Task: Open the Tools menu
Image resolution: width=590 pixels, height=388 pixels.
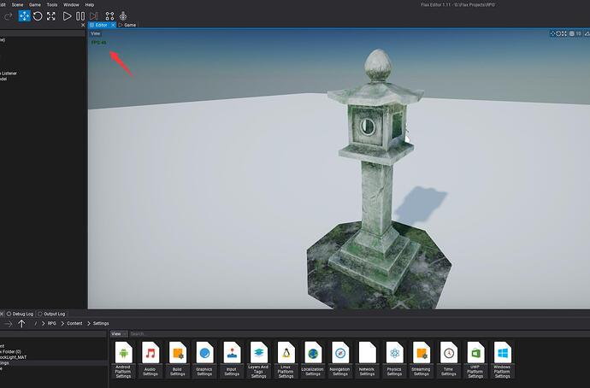Action: tap(52, 4)
